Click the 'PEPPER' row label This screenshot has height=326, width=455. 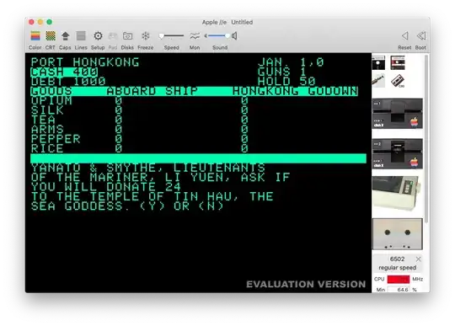pyautogui.click(x=56, y=139)
